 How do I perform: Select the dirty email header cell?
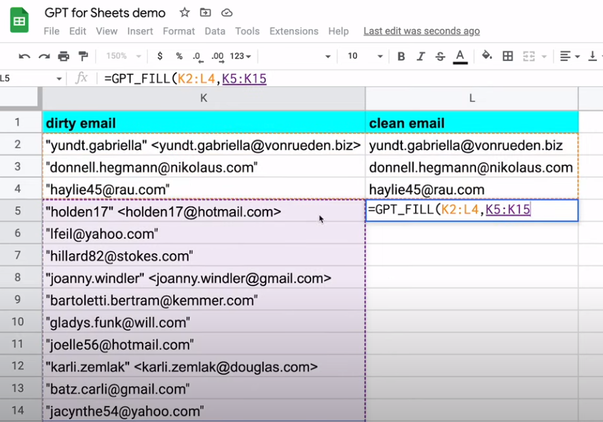pyautogui.click(x=204, y=123)
